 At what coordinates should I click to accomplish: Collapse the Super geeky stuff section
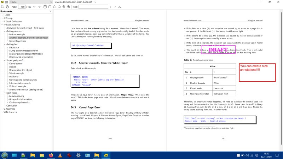click(5, 60)
